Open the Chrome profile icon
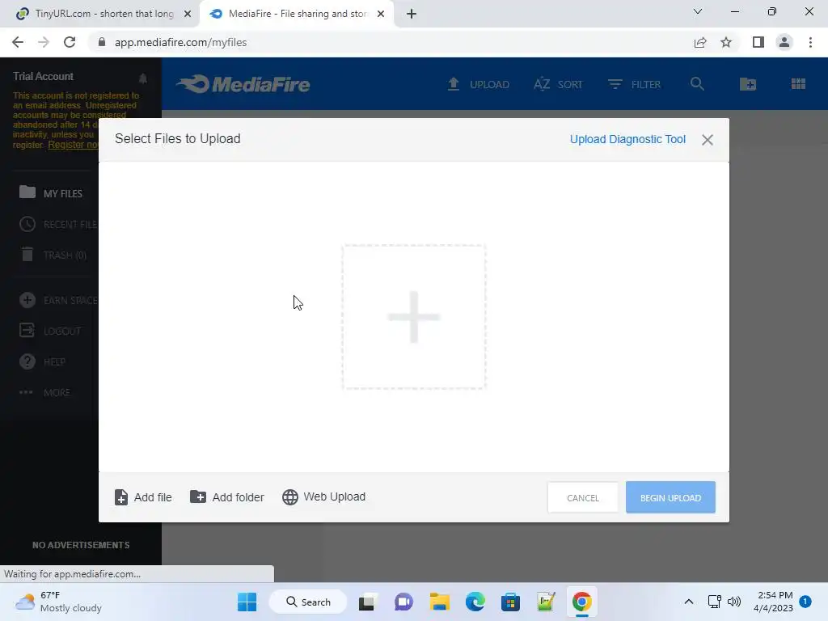 784,42
